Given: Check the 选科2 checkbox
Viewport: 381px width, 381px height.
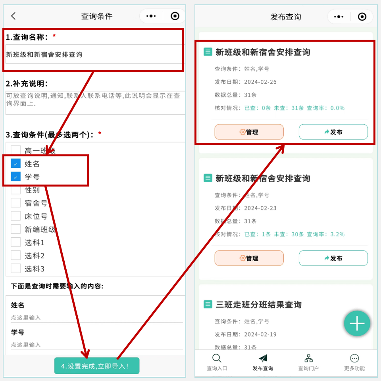Looking at the screenshot, I should [x=15, y=255].
